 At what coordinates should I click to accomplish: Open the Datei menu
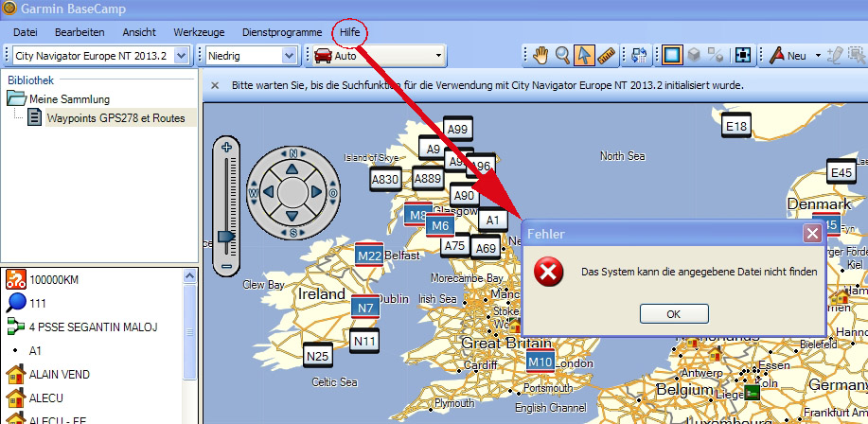(25, 33)
